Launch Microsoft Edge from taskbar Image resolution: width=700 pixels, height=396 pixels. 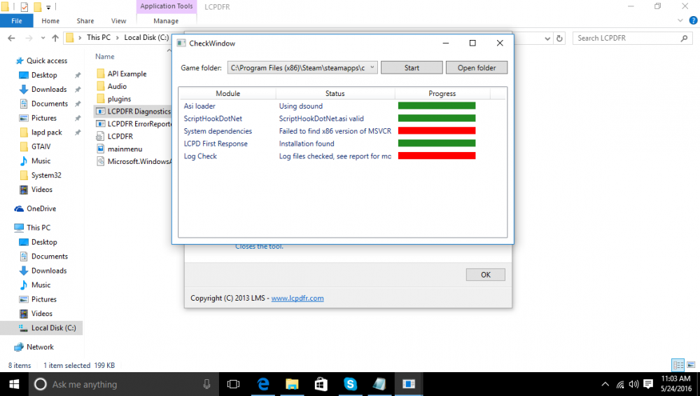coord(263,384)
